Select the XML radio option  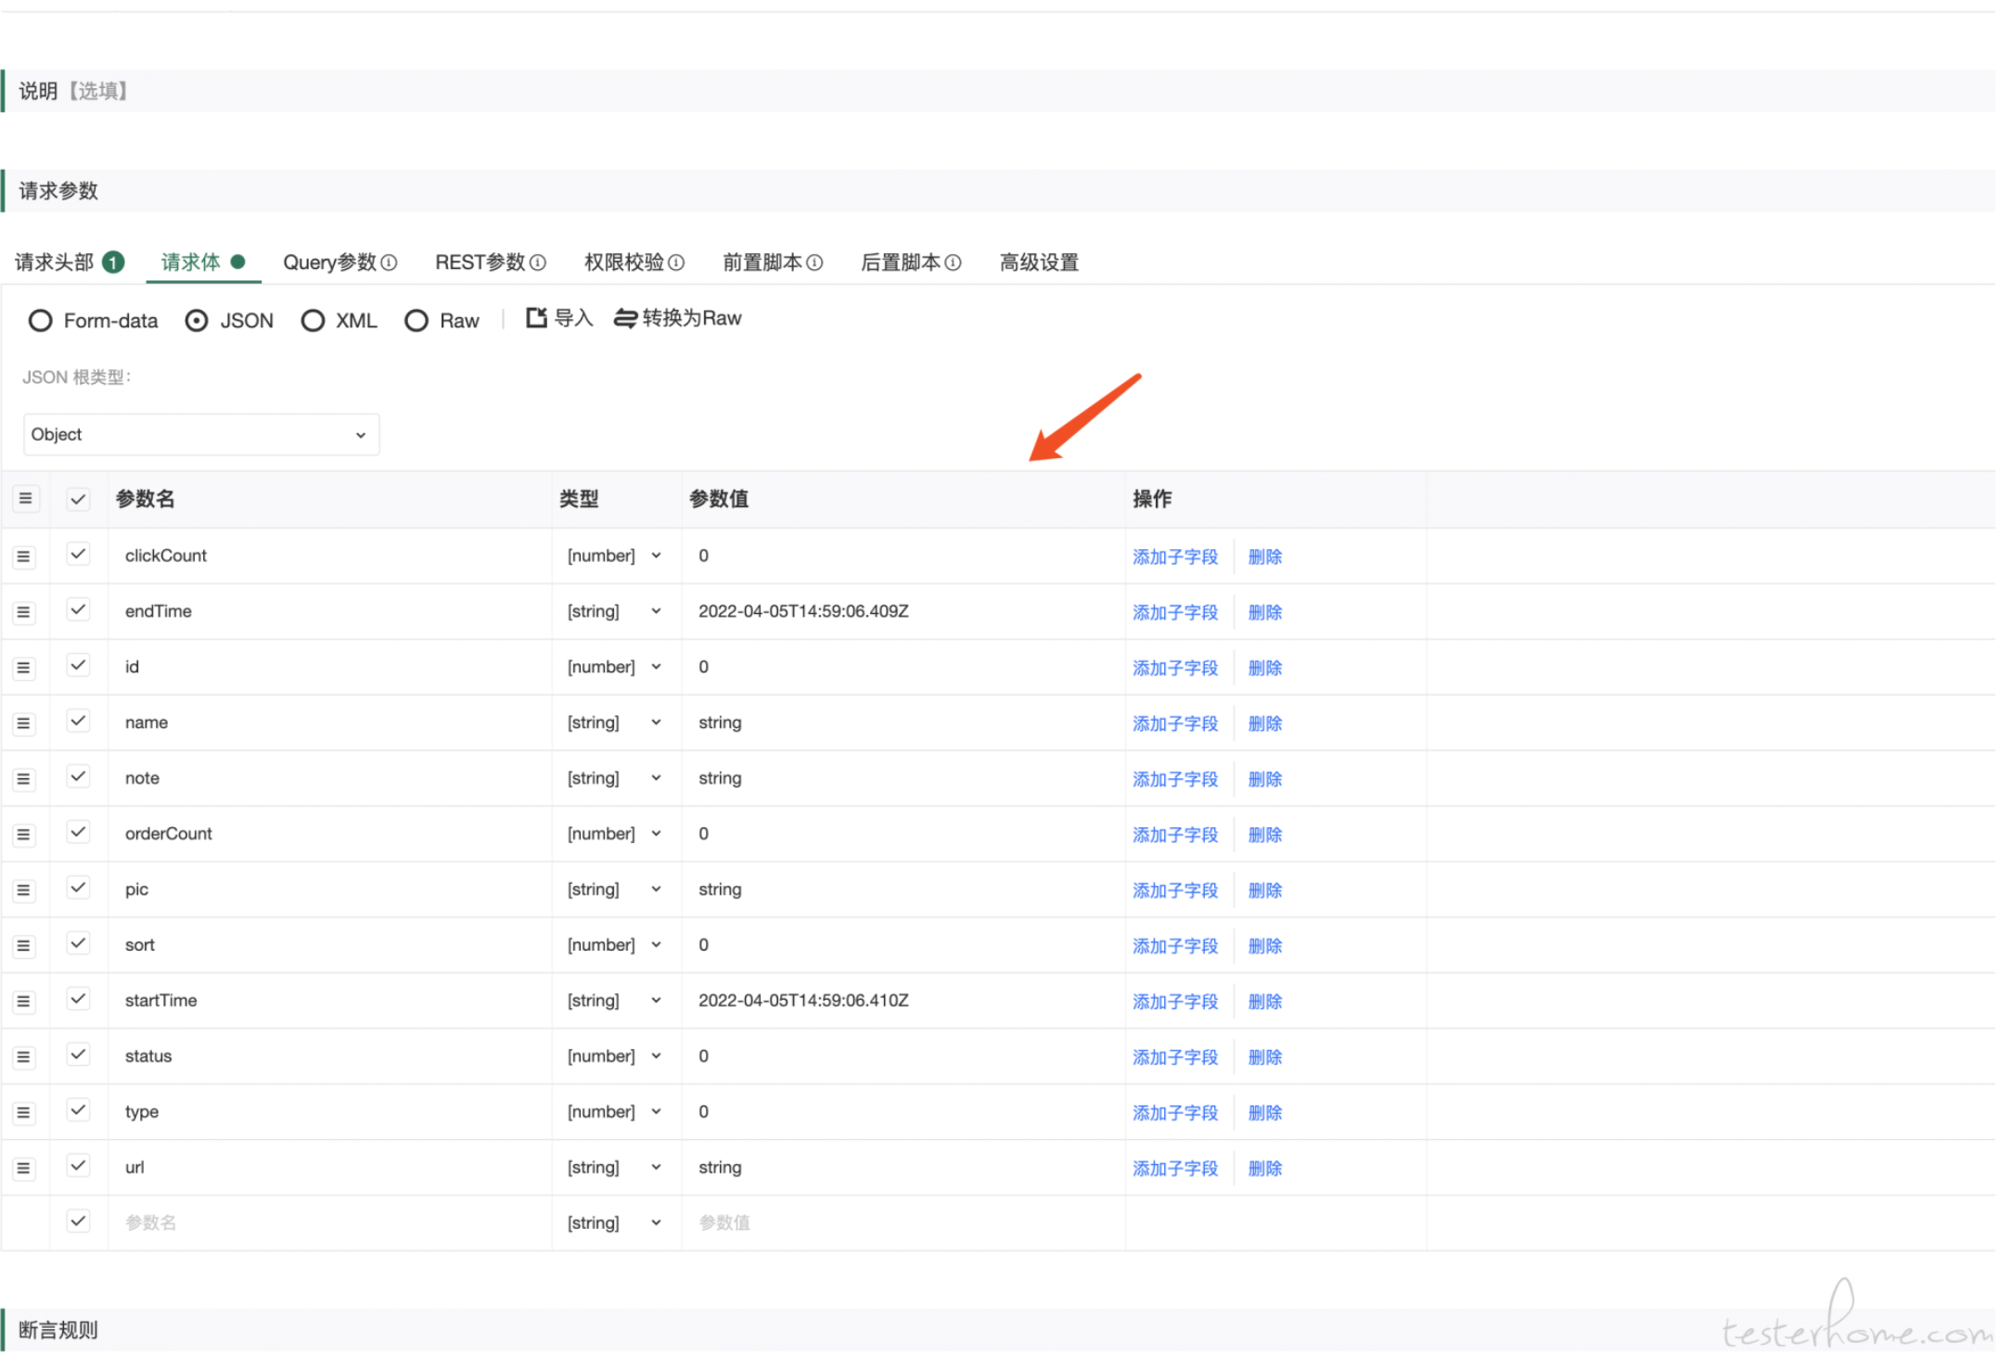tap(313, 321)
